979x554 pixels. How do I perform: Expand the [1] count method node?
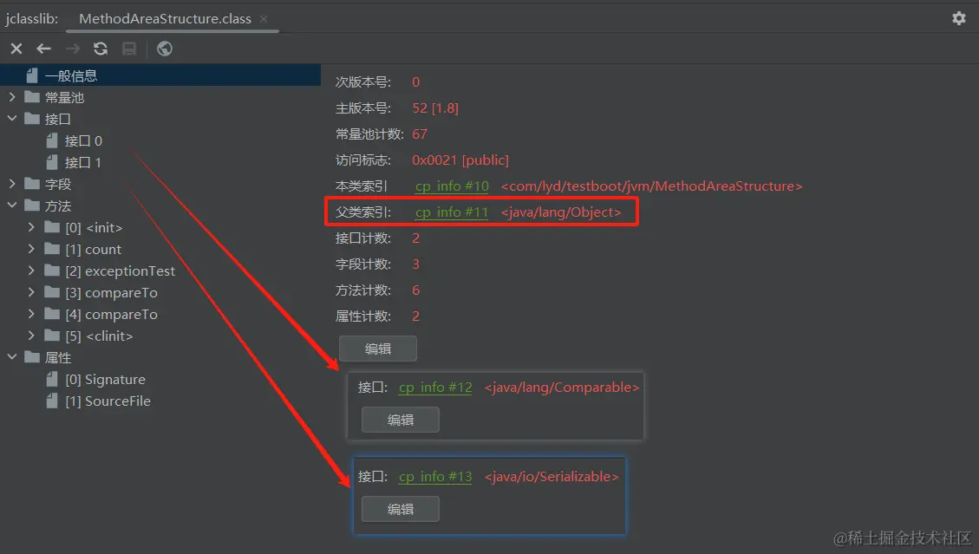[x=31, y=249]
